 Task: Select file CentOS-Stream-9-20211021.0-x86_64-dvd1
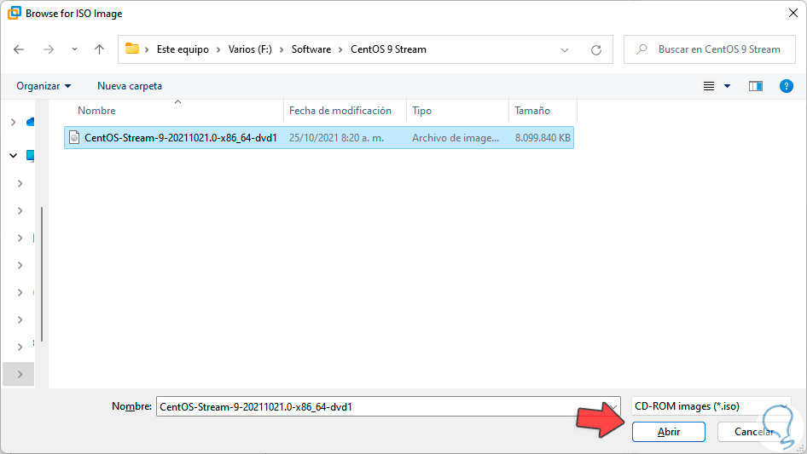[318, 138]
